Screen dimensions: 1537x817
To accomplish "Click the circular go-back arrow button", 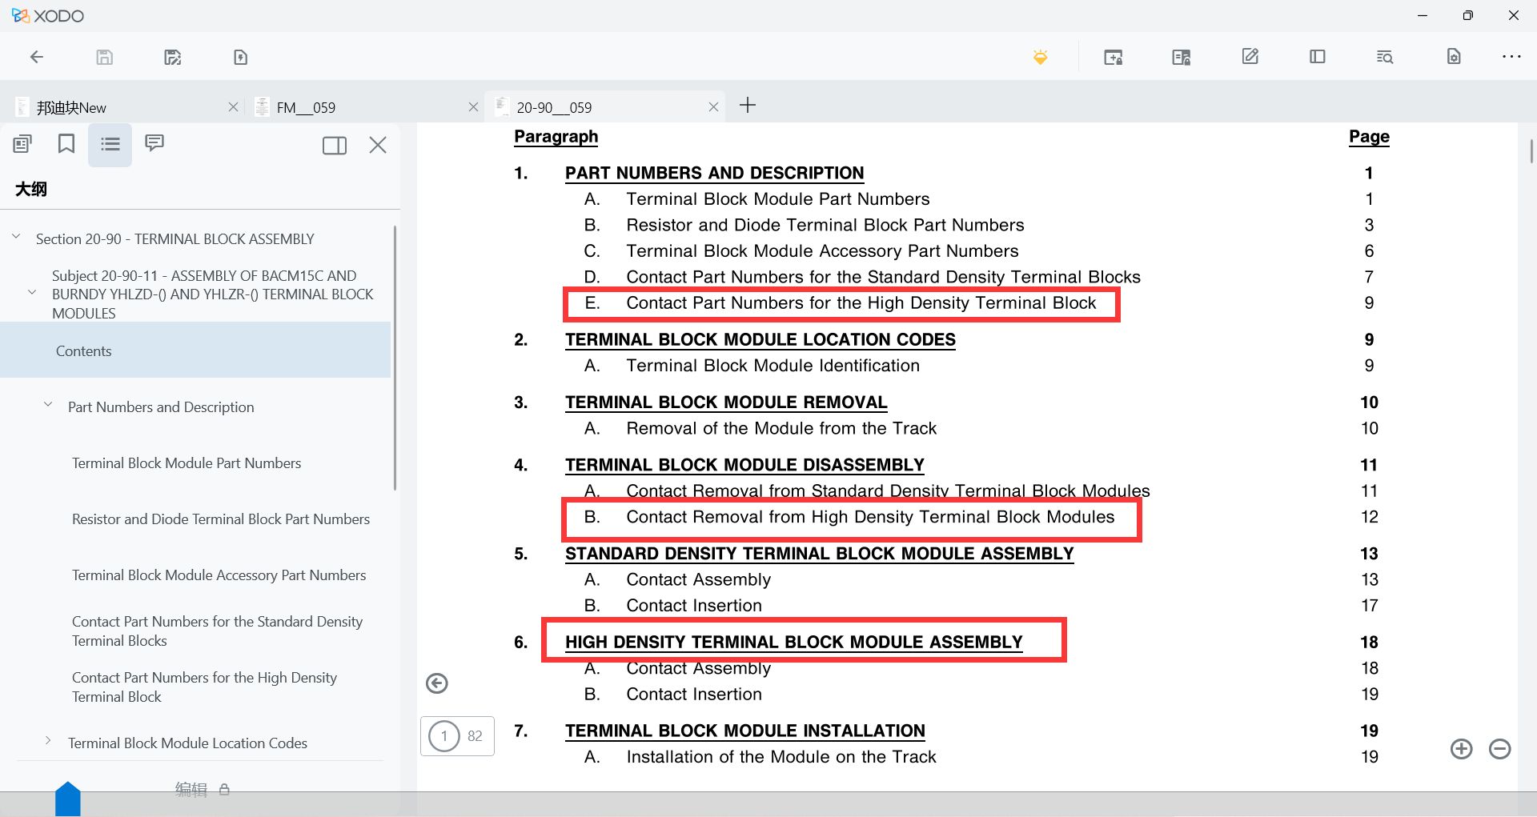I will tap(437, 683).
